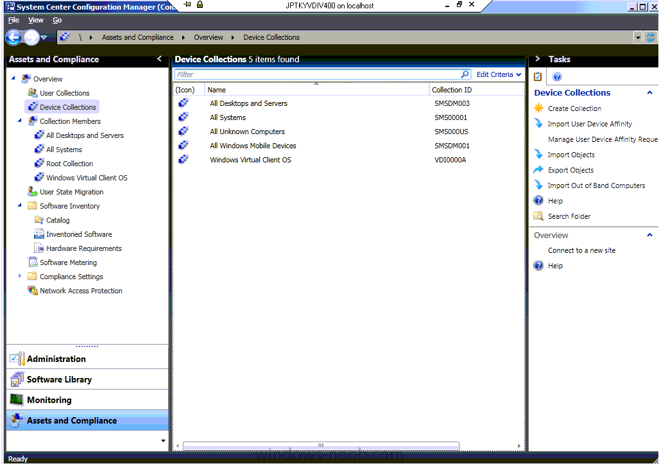
Task: Click the clipboard tasks icon
Action: (538, 76)
